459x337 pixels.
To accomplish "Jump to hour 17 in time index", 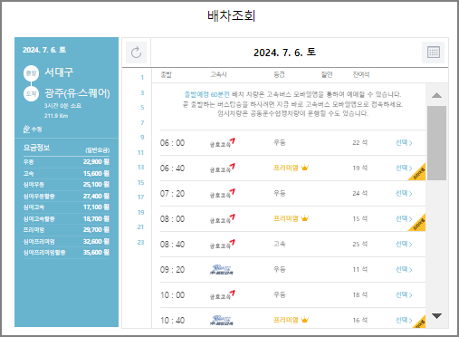I will 140,197.
